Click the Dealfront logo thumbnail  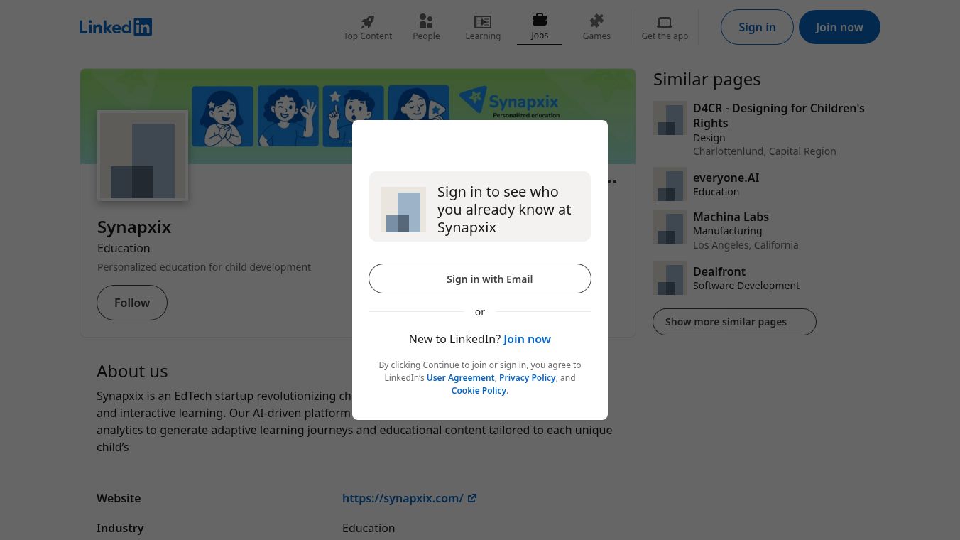670,278
